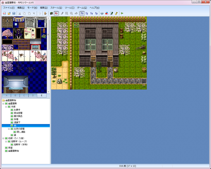Click tile palette scrollbar up arrow
This screenshot has height=169, width=211.
tap(49, 18)
